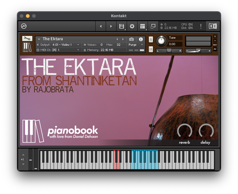238x194 pixels.
Task: Toggle the PV button
Action: pos(215,49)
